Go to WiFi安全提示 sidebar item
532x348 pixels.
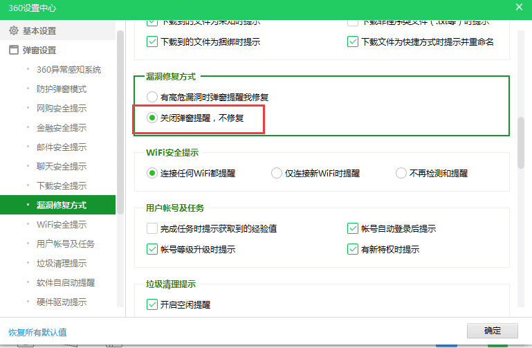coord(62,224)
